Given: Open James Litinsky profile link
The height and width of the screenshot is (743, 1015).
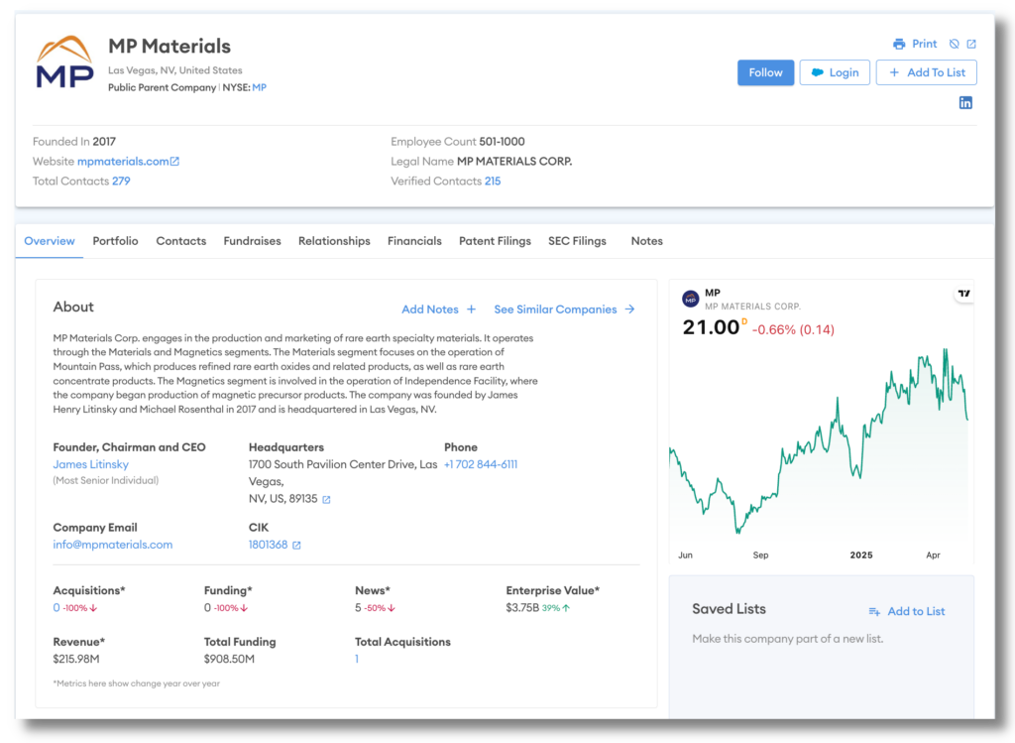Looking at the screenshot, I should point(90,464).
